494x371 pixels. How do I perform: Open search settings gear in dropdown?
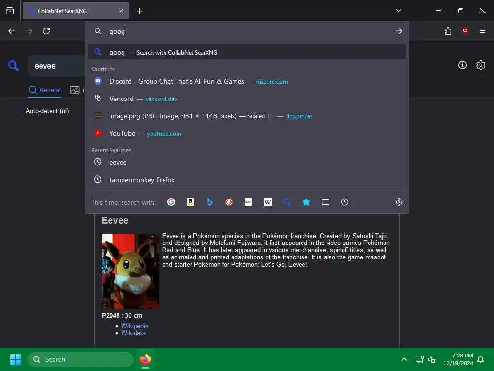coord(399,202)
